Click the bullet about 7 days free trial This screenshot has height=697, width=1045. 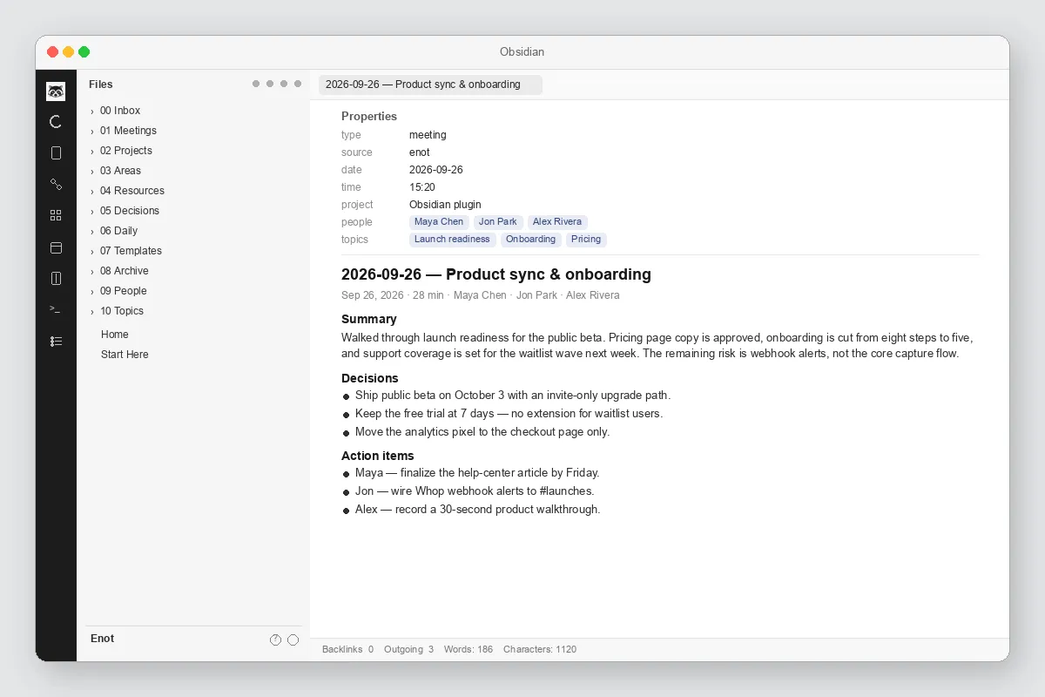[509, 414]
